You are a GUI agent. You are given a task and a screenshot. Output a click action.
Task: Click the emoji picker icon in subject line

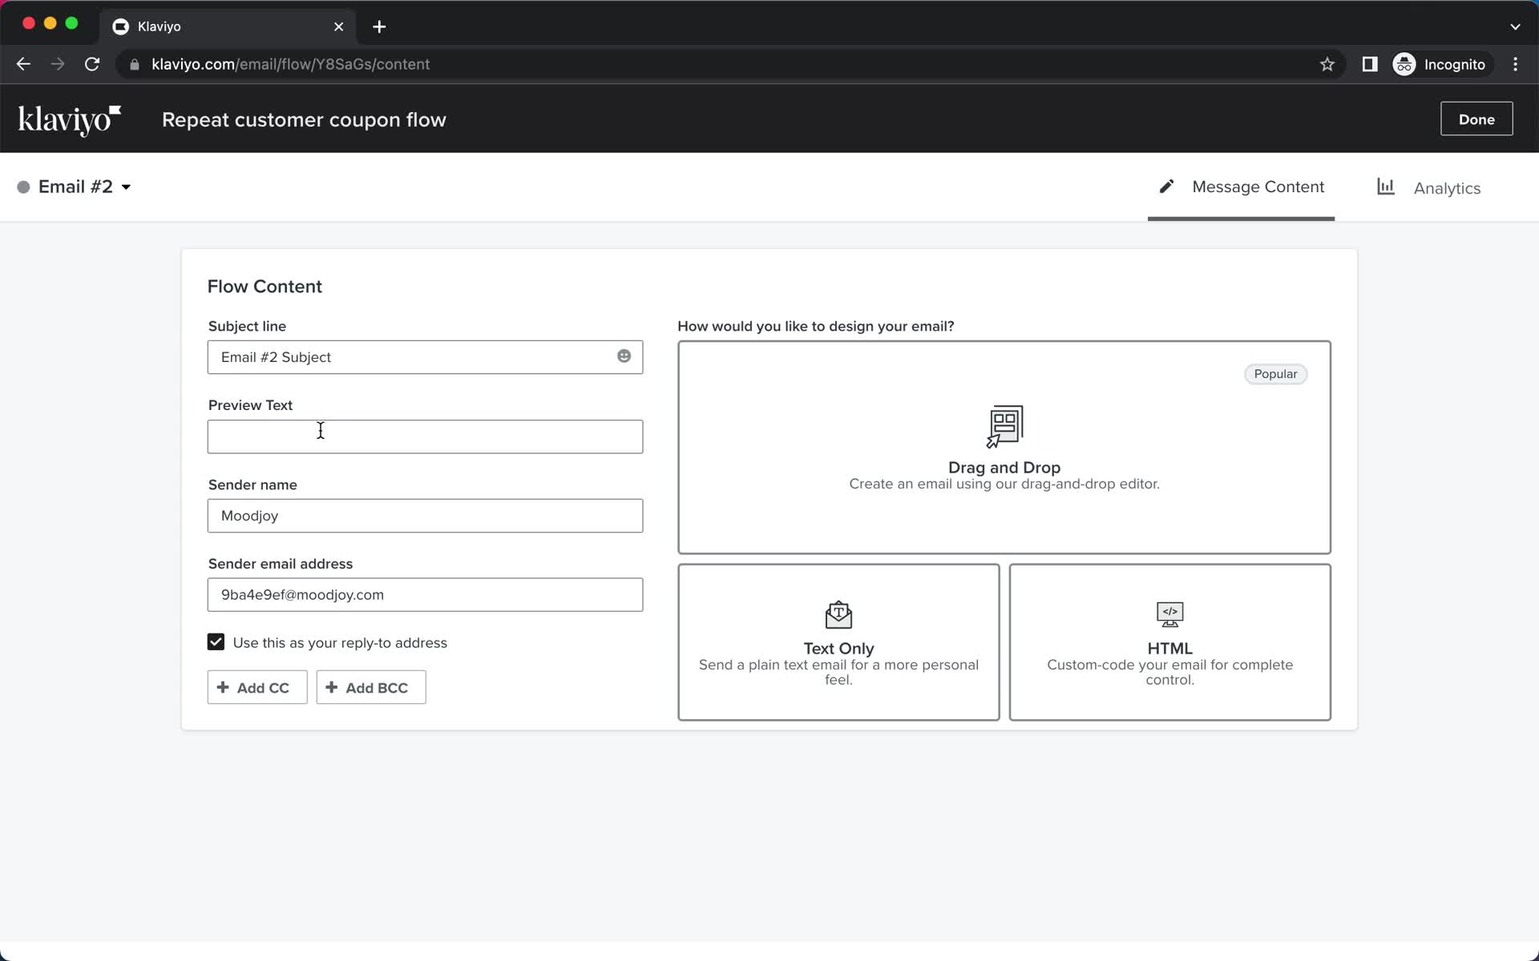pos(623,356)
